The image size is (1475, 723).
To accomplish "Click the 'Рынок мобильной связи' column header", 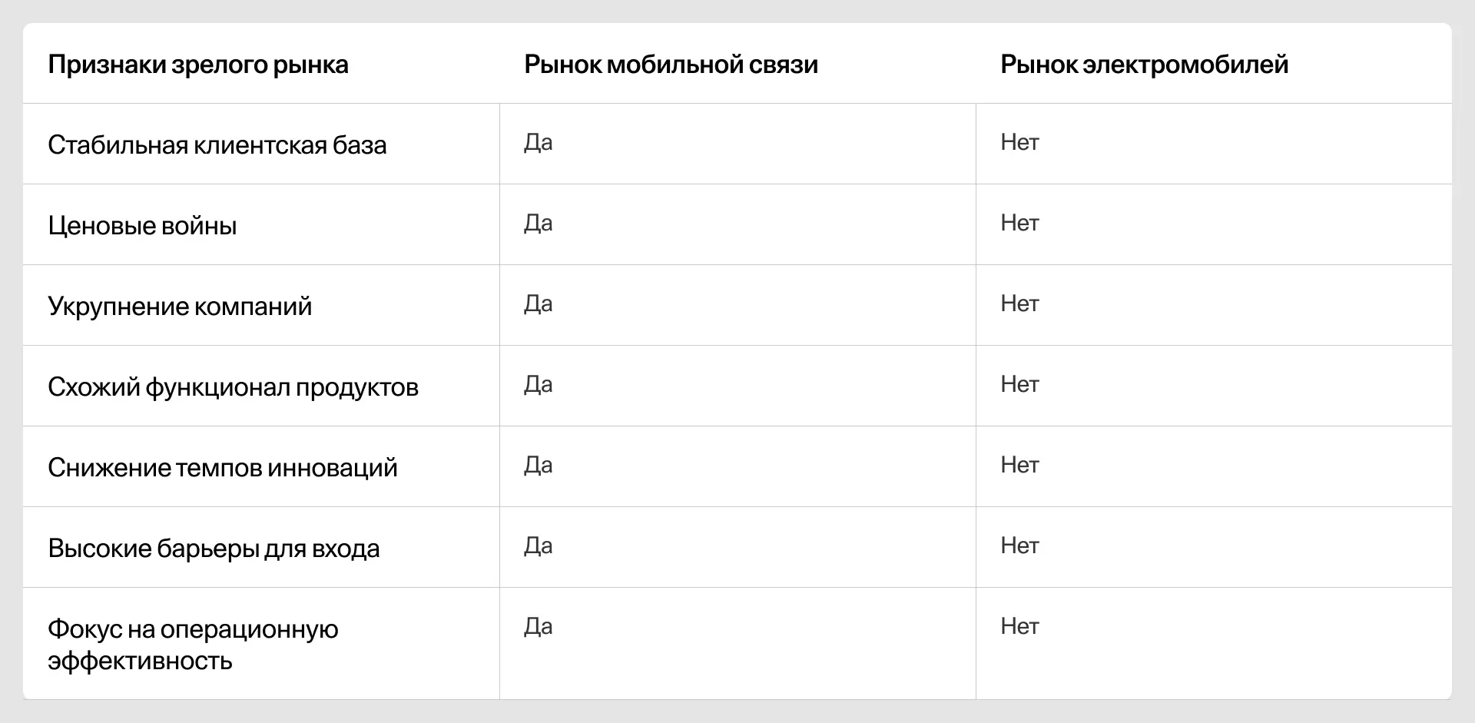I will [671, 65].
